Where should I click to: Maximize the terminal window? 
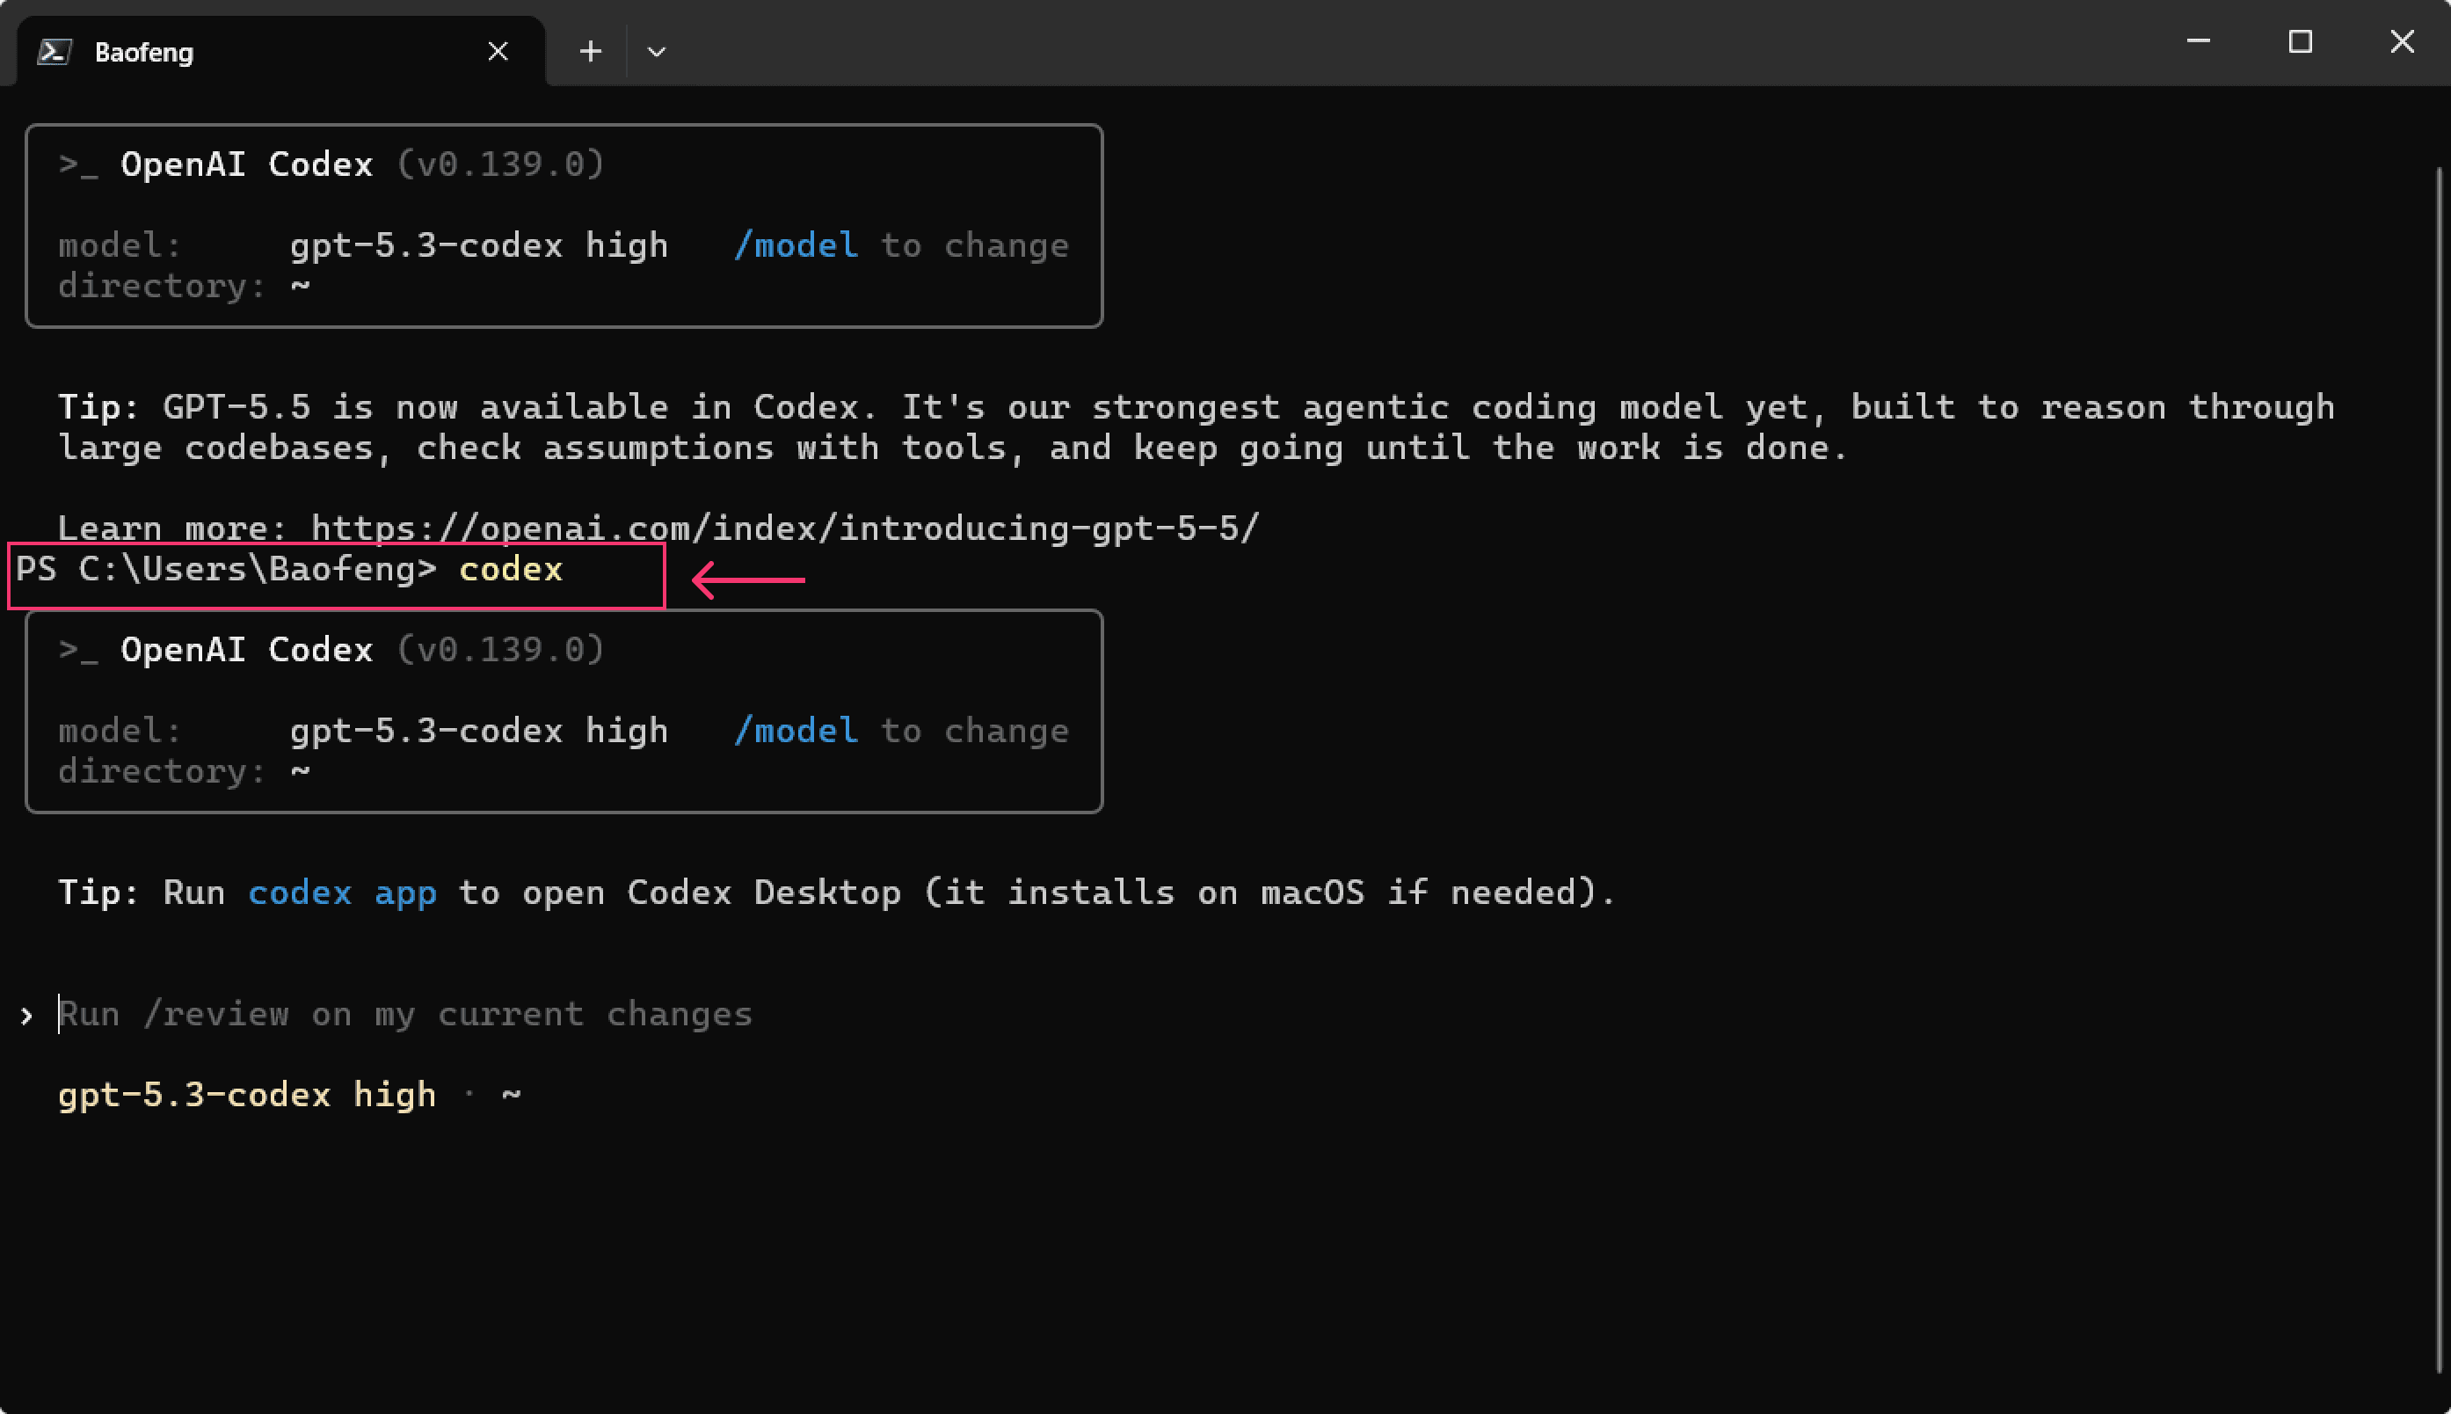pos(2300,41)
